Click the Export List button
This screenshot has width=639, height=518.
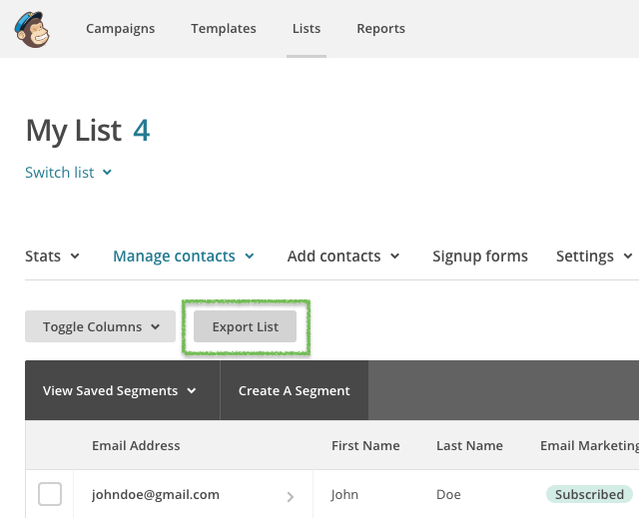coord(245,326)
